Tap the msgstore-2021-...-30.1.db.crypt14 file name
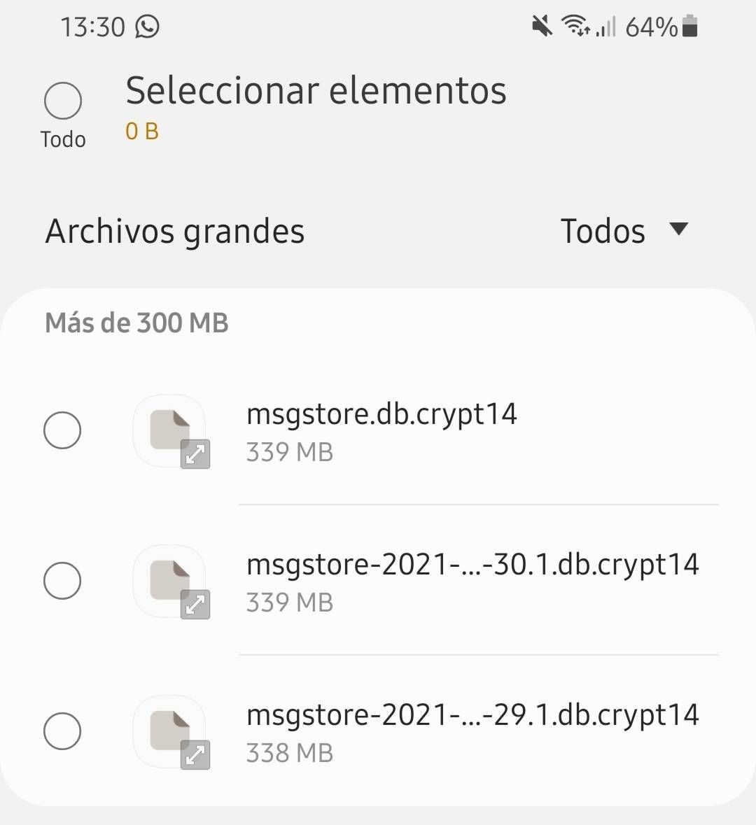 pyautogui.click(x=472, y=565)
